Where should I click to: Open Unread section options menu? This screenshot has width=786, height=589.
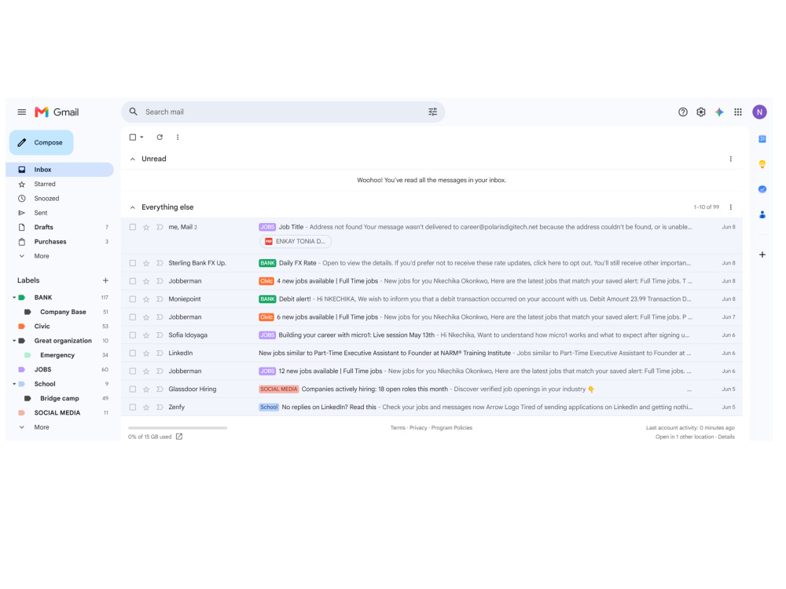pos(730,159)
